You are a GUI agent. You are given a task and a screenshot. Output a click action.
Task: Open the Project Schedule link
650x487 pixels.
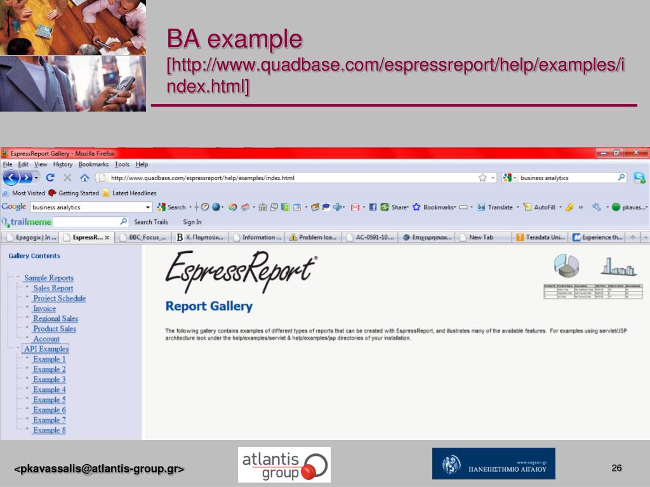click(59, 298)
